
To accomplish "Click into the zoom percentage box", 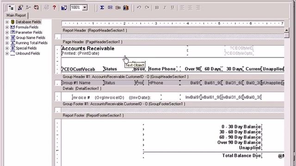I will [76, 8].
